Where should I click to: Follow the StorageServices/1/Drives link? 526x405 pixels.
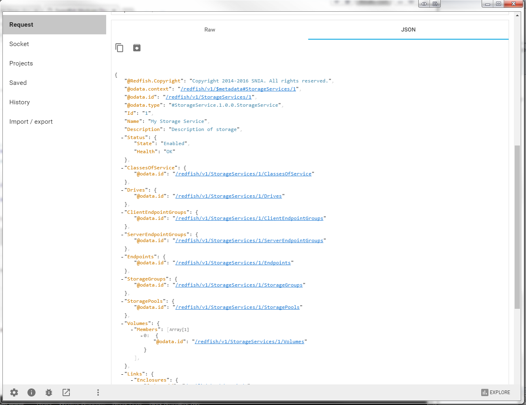click(x=228, y=196)
